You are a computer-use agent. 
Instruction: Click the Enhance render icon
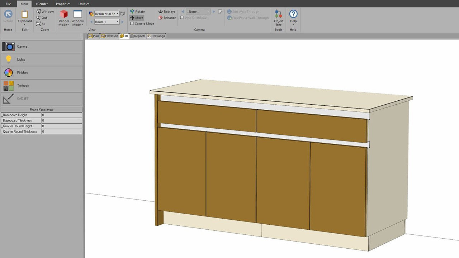[161, 18]
